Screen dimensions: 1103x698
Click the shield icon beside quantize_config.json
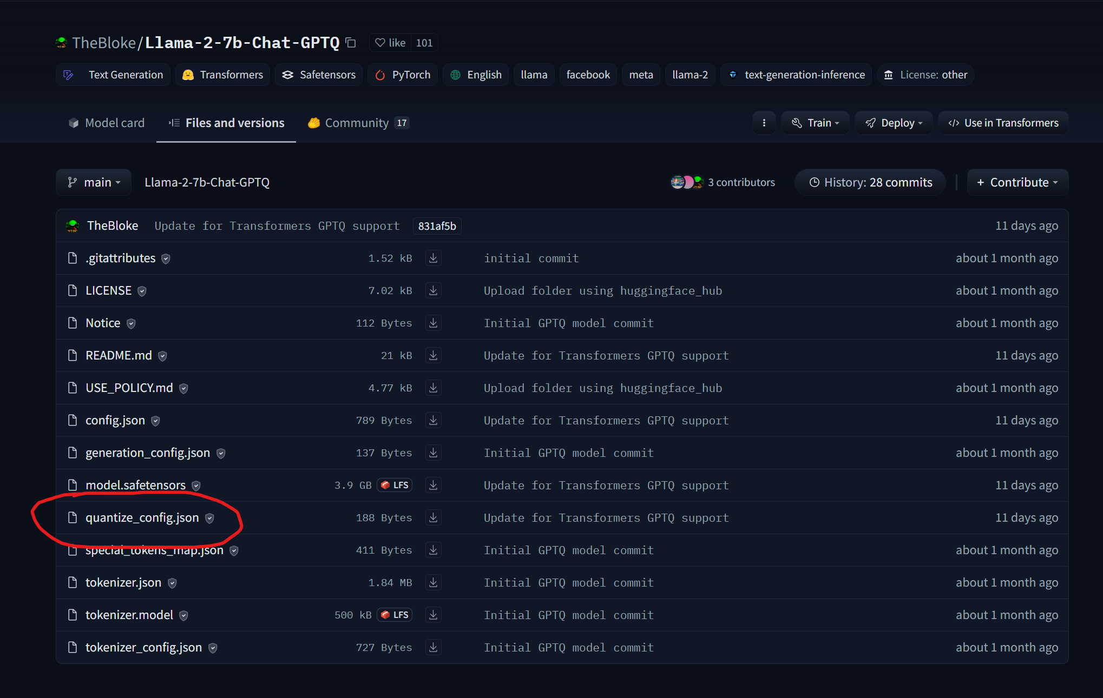pos(209,518)
